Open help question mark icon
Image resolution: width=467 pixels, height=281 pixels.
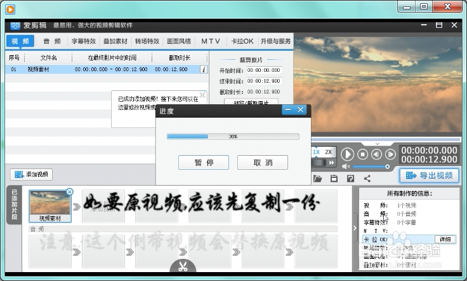[x=350, y=179]
